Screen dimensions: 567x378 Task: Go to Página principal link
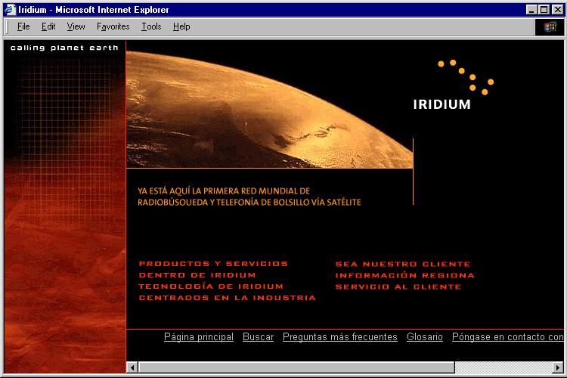click(199, 336)
